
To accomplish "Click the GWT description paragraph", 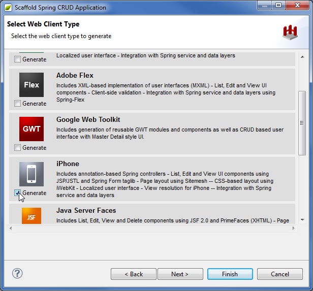I will (x=170, y=133).
